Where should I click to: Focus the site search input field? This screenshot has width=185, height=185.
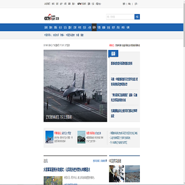pos(120,17)
